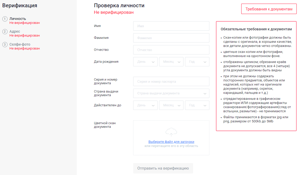The width and height of the screenshot is (298, 175).
Task: Open the День dropdown for Действителен до
Action: [x=145, y=105]
